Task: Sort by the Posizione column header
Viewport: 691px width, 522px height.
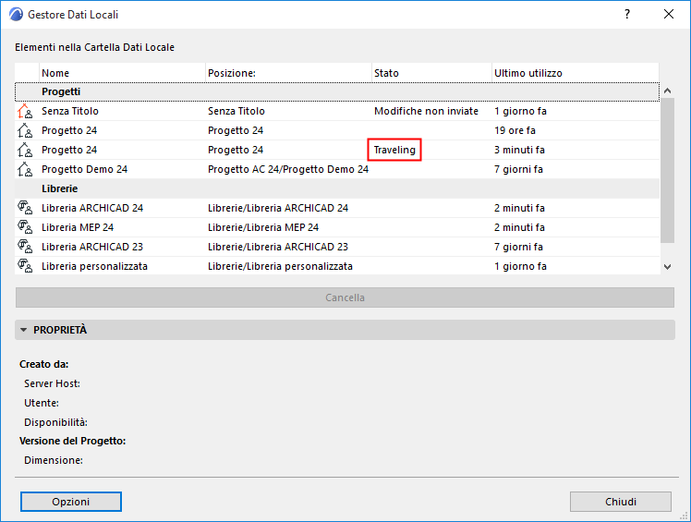Action: [288, 73]
